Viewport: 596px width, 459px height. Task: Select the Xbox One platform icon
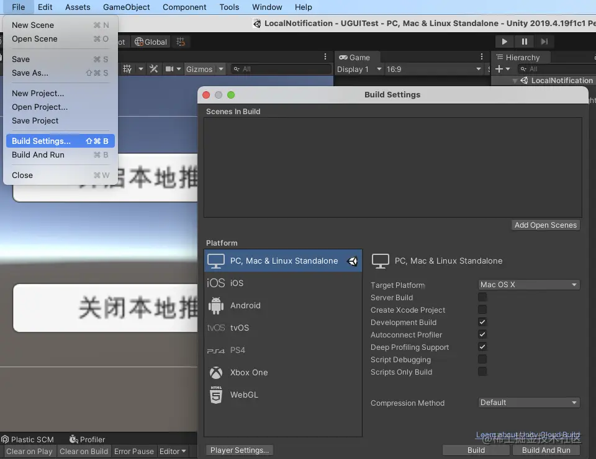(x=216, y=373)
